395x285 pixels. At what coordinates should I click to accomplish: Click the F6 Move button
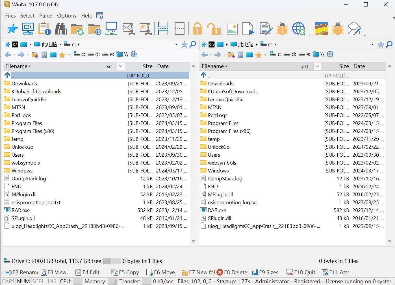pyautogui.click(x=160, y=272)
